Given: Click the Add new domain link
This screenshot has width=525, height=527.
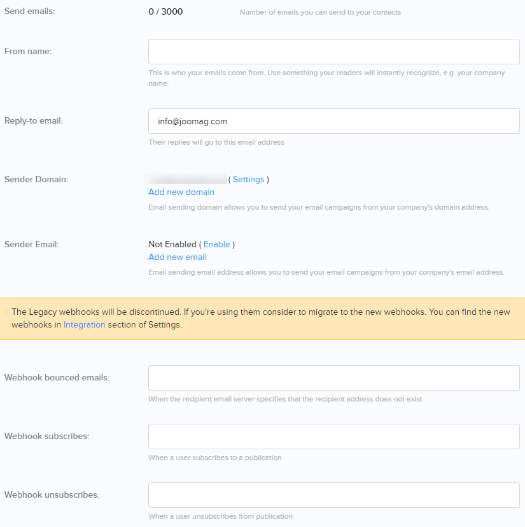Looking at the screenshot, I should tap(181, 192).
